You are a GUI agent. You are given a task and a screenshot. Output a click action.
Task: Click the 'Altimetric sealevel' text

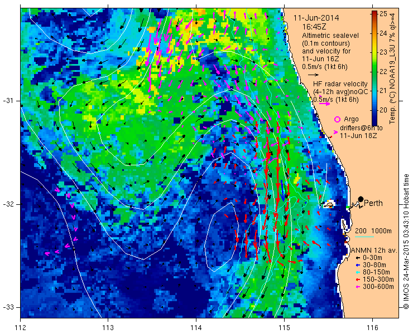tap(330, 35)
